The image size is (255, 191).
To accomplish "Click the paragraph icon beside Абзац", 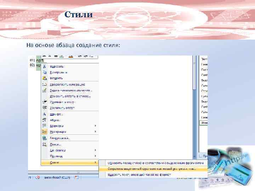I will (x=44, y=120).
